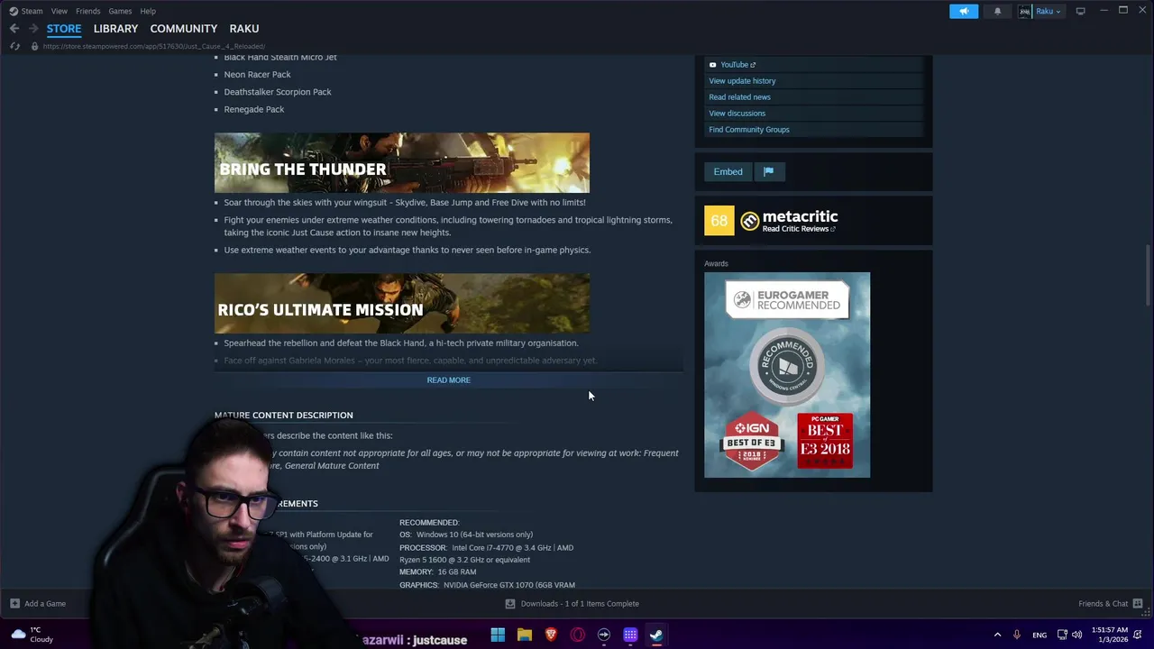Open Downloads - 1 of 1 Items Complete

point(580,604)
